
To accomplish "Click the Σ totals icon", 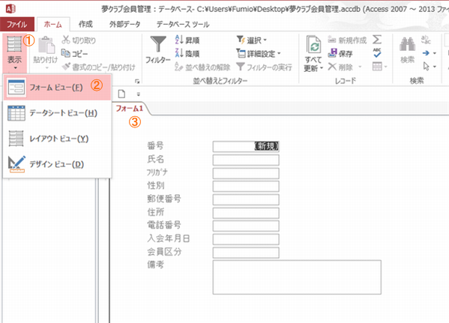I will 377,40.
